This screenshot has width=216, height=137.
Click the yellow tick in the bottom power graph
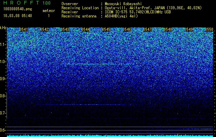pos(178,135)
